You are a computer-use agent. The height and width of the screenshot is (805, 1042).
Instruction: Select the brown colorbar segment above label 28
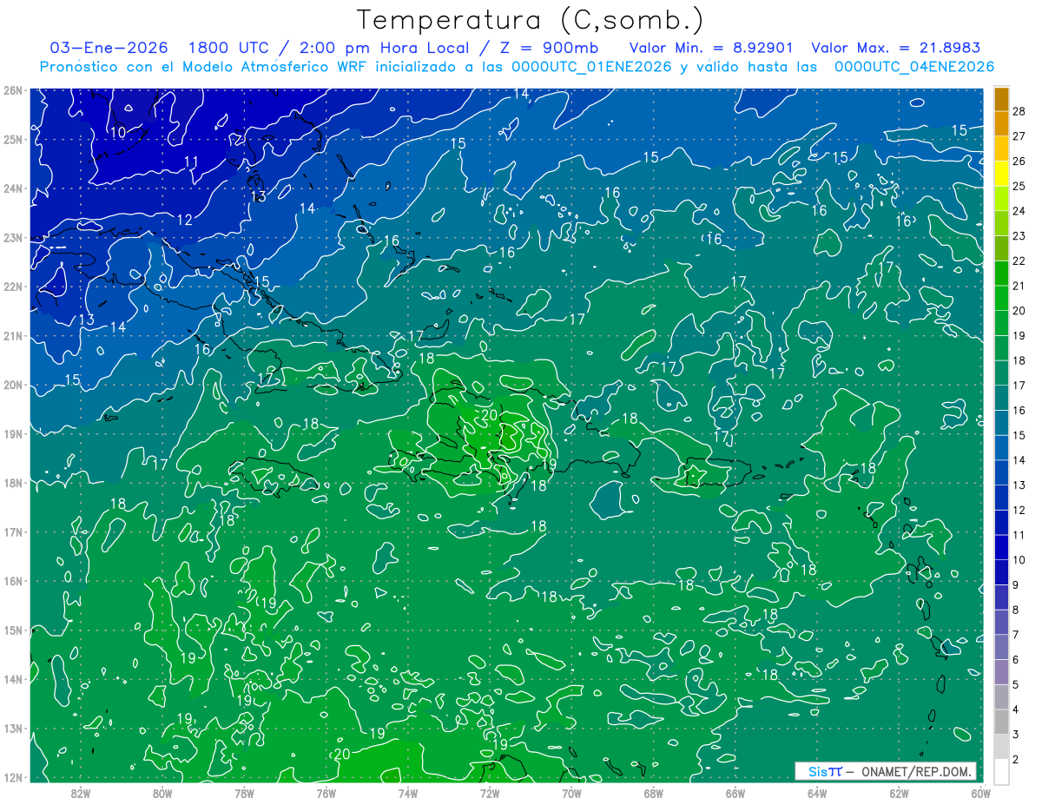[x=1001, y=99]
